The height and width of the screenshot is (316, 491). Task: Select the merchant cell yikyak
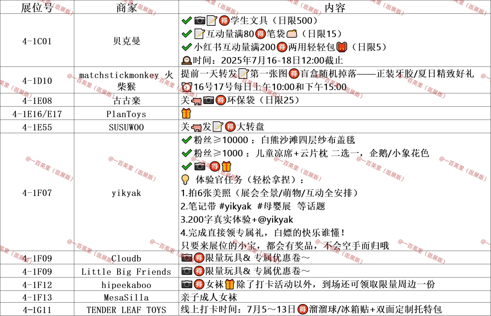tap(126, 192)
